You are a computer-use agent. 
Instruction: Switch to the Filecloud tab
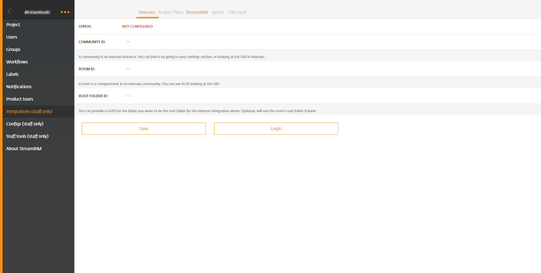(237, 12)
